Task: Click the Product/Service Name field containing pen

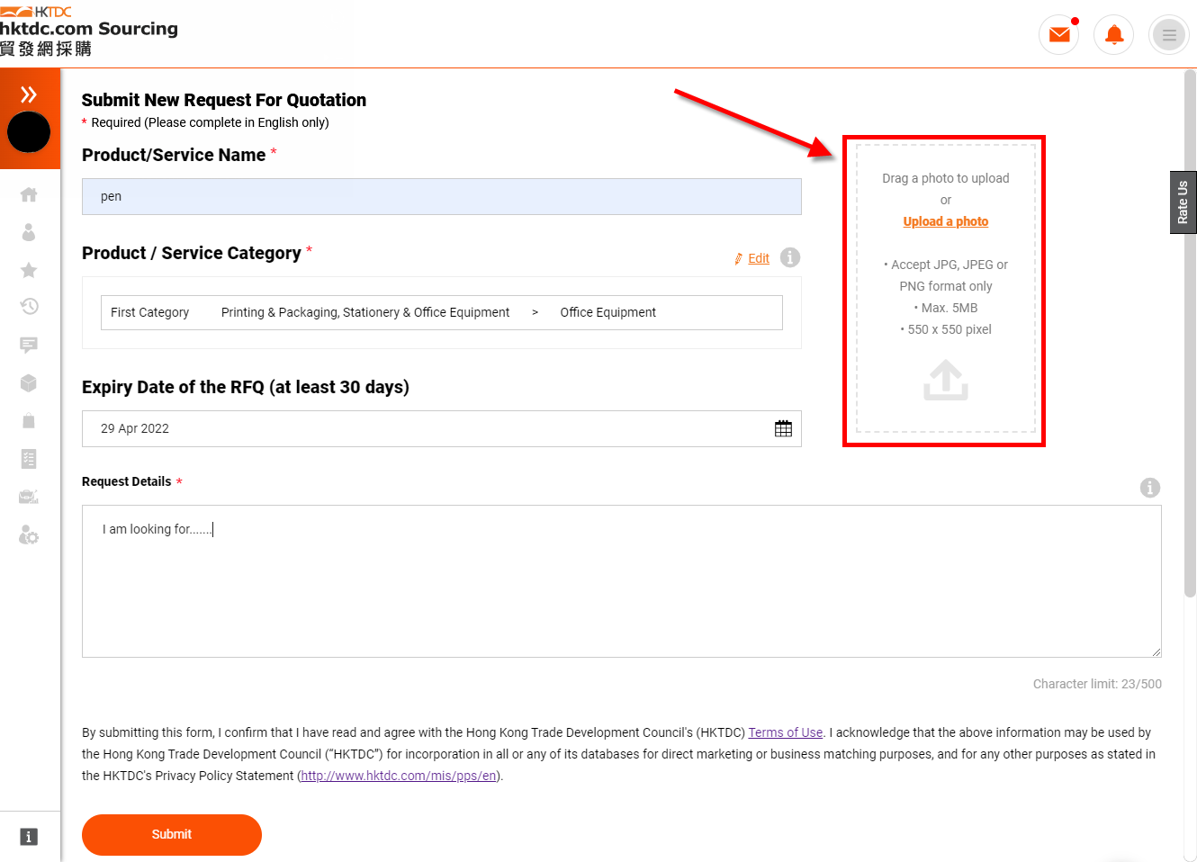Action: point(442,196)
